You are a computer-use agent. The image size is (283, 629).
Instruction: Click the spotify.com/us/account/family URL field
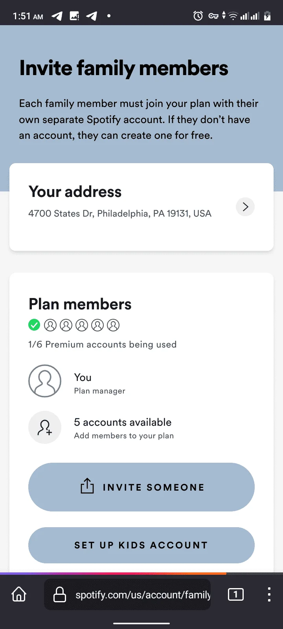click(x=127, y=594)
